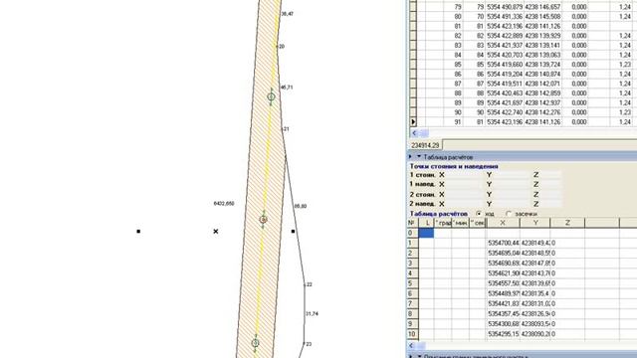Click the red station marker on the road

[x=263, y=220]
